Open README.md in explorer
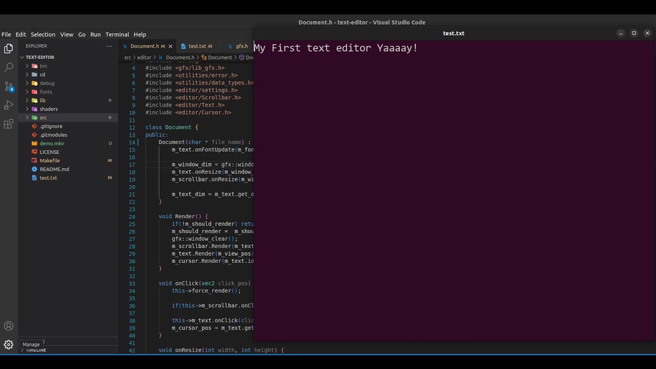The height and width of the screenshot is (369, 656). tap(54, 169)
